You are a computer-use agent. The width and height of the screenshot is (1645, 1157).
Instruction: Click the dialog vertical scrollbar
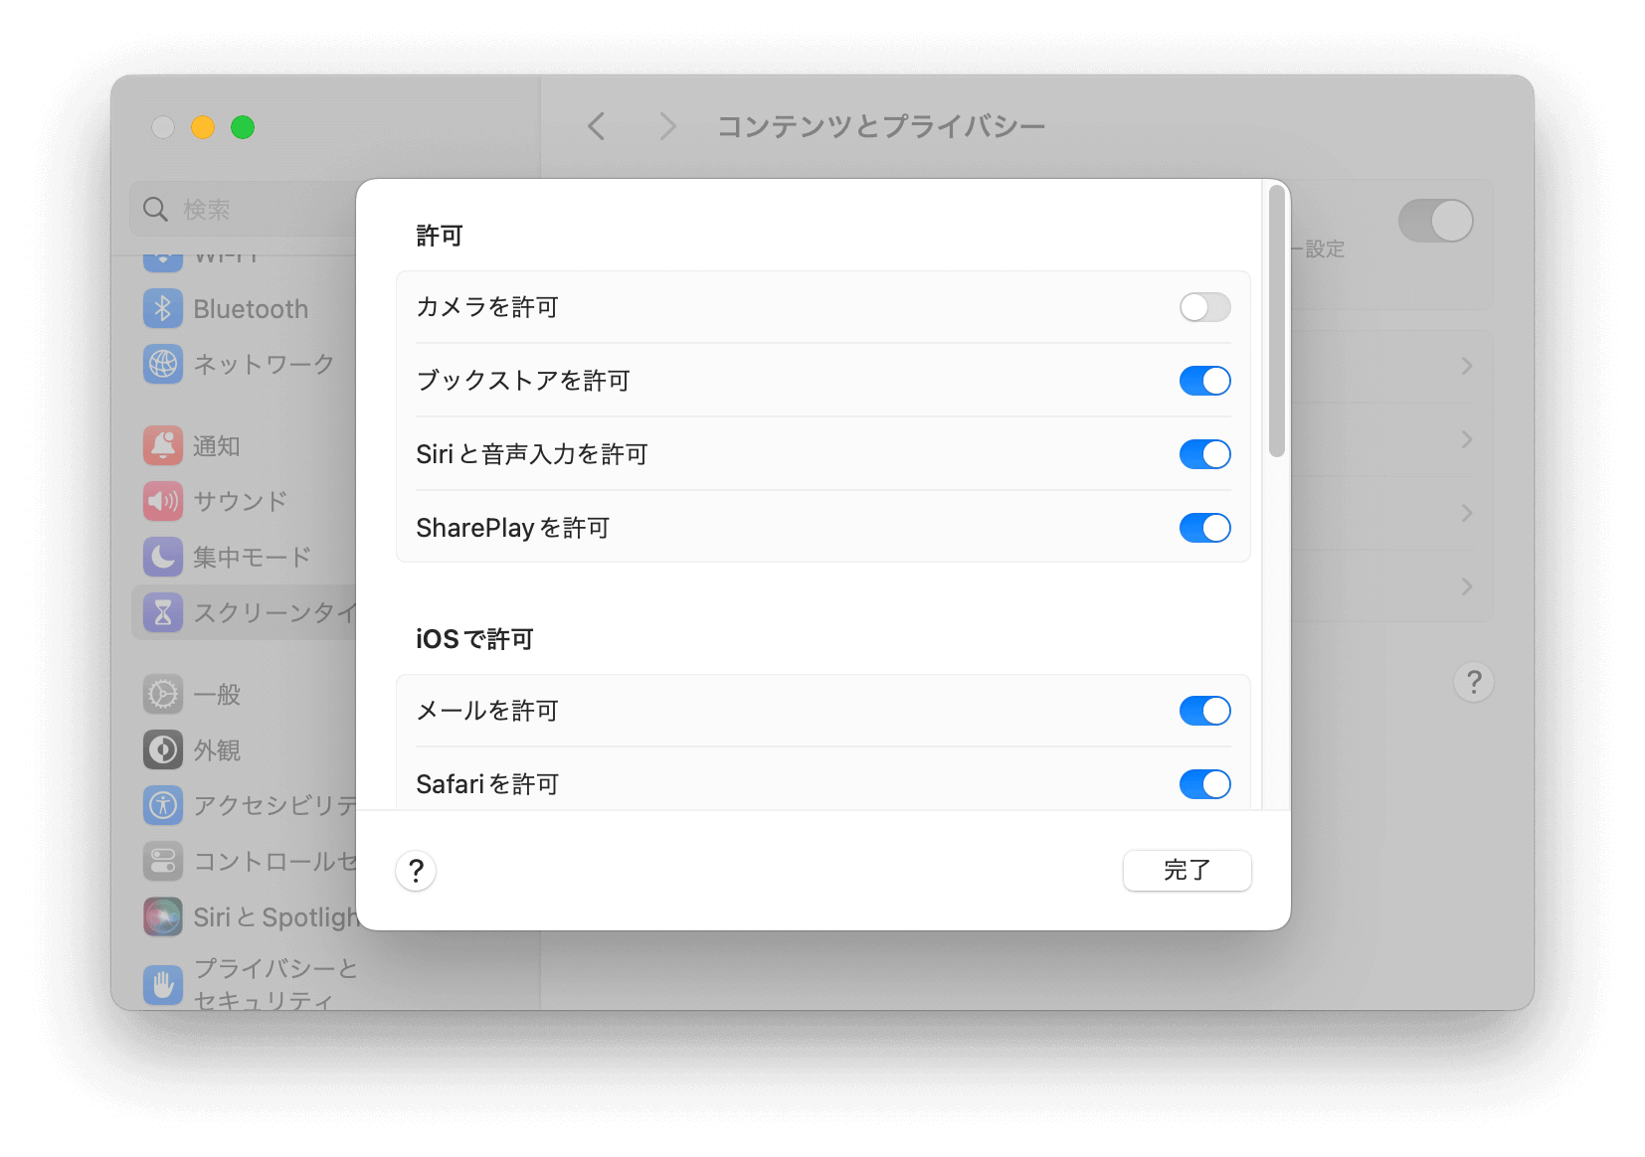coord(1277,321)
